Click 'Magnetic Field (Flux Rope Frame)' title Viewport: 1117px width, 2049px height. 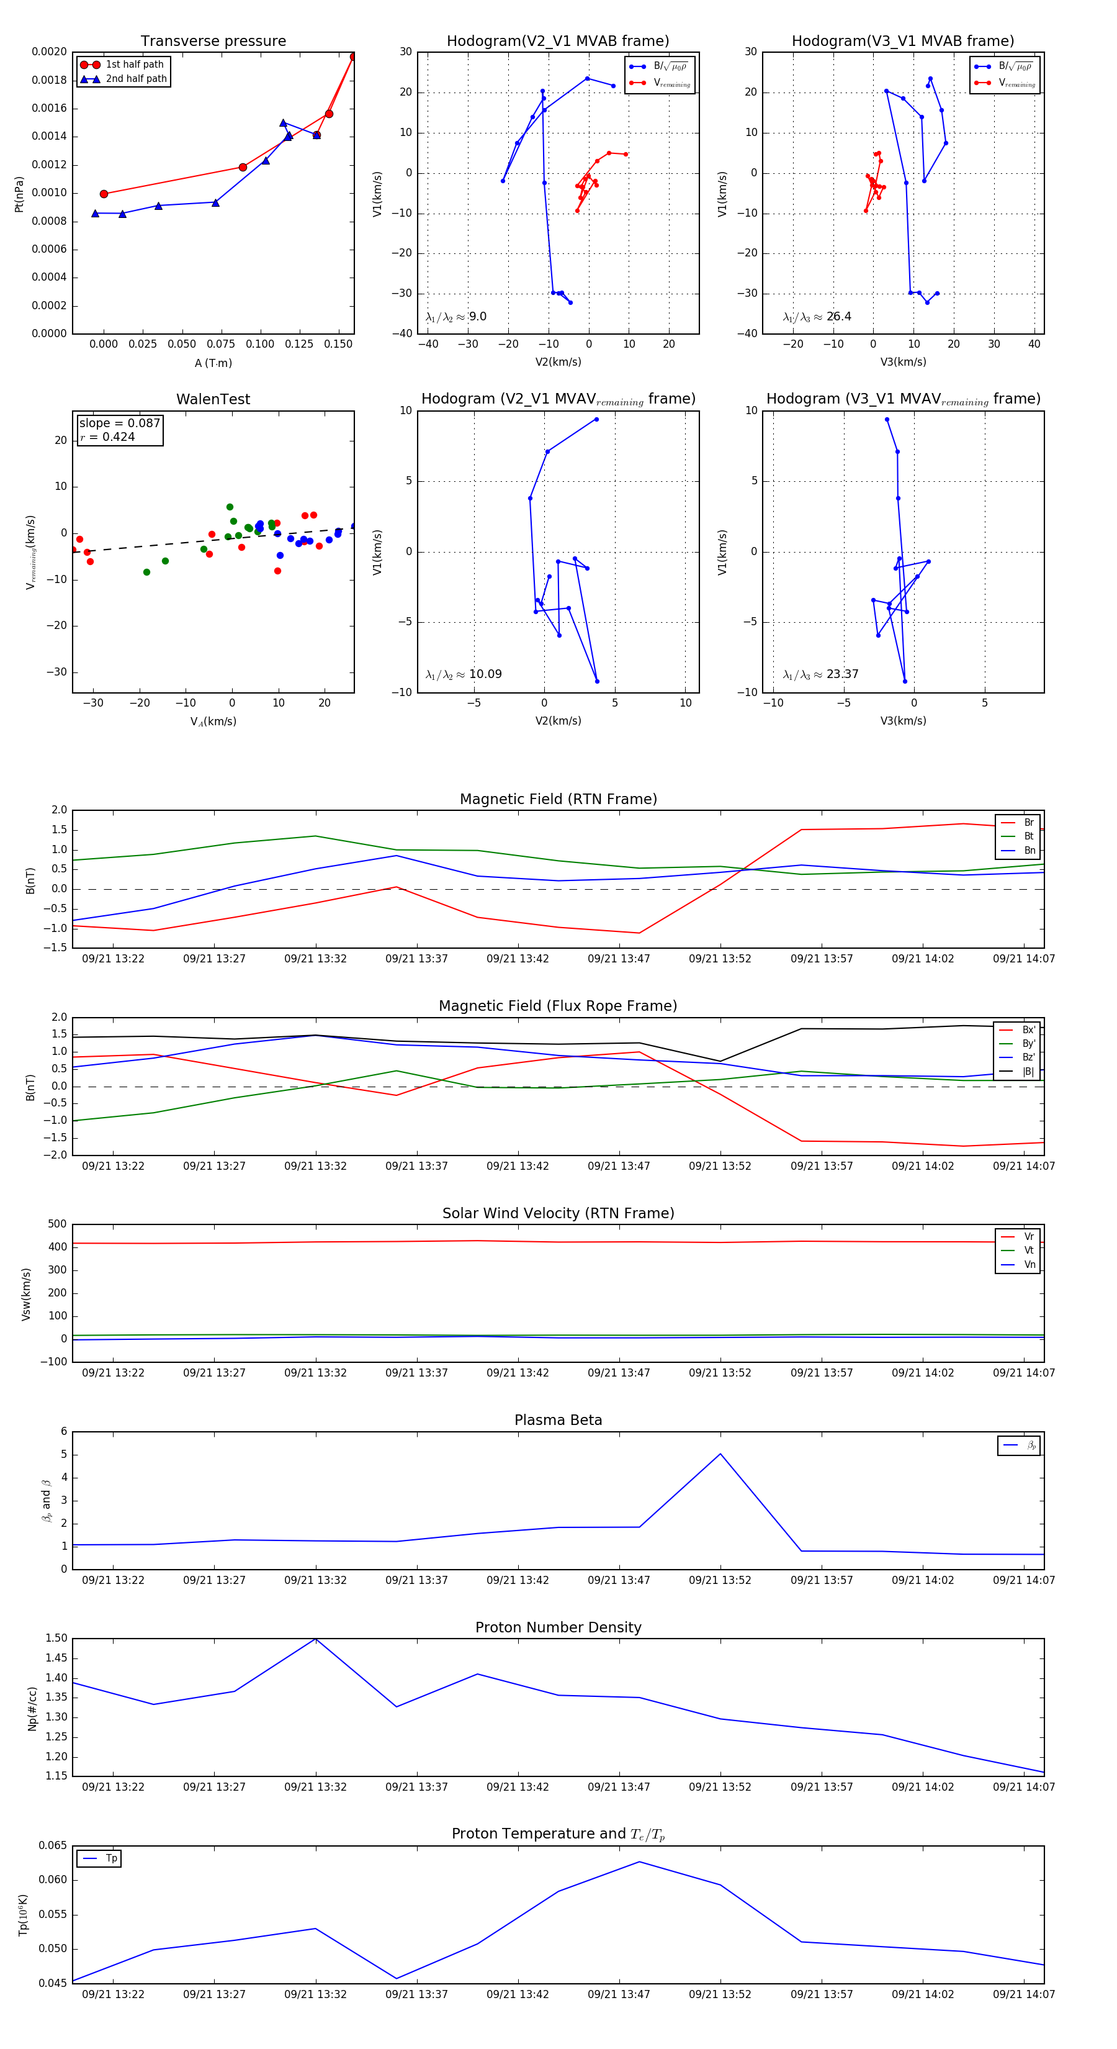click(x=558, y=1006)
